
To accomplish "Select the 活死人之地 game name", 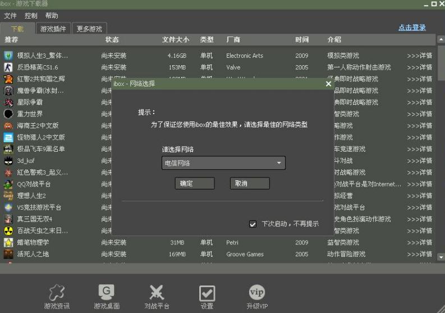I will pyautogui.click(x=33, y=254).
